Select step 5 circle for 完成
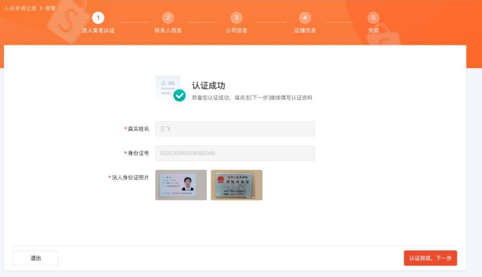The height and width of the screenshot is (277, 482). [373, 19]
